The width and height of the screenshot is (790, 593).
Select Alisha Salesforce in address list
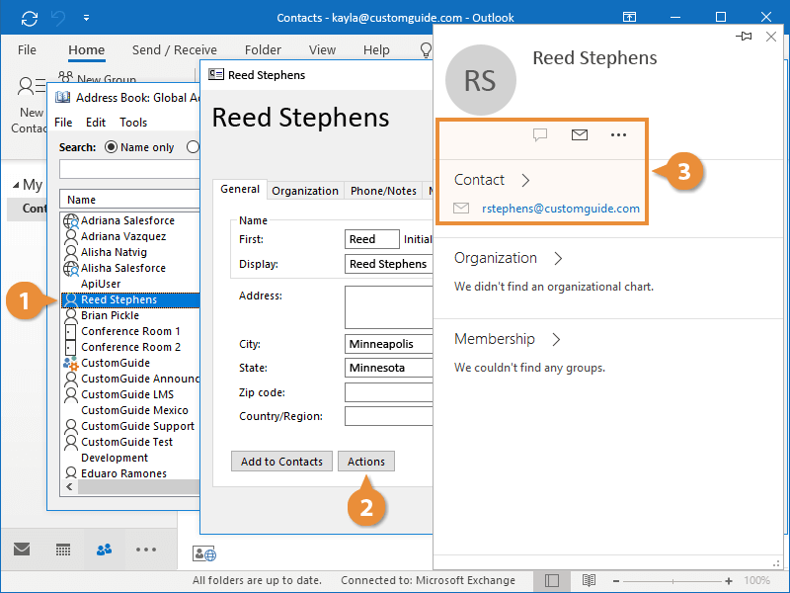tap(122, 268)
